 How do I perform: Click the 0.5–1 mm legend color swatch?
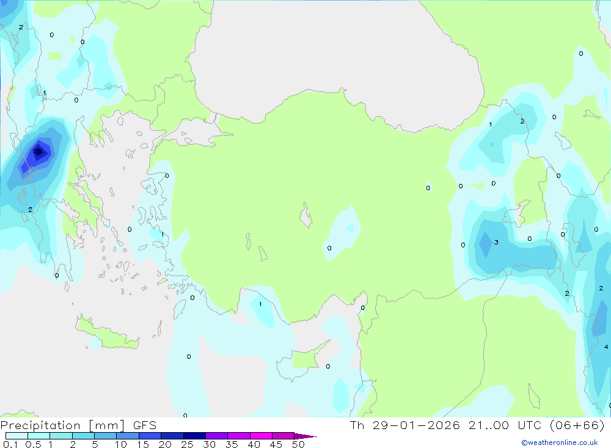click(x=38, y=436)
